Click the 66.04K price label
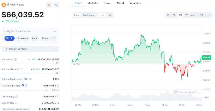Viewport: 215px width, 111px height. point(206,57)
